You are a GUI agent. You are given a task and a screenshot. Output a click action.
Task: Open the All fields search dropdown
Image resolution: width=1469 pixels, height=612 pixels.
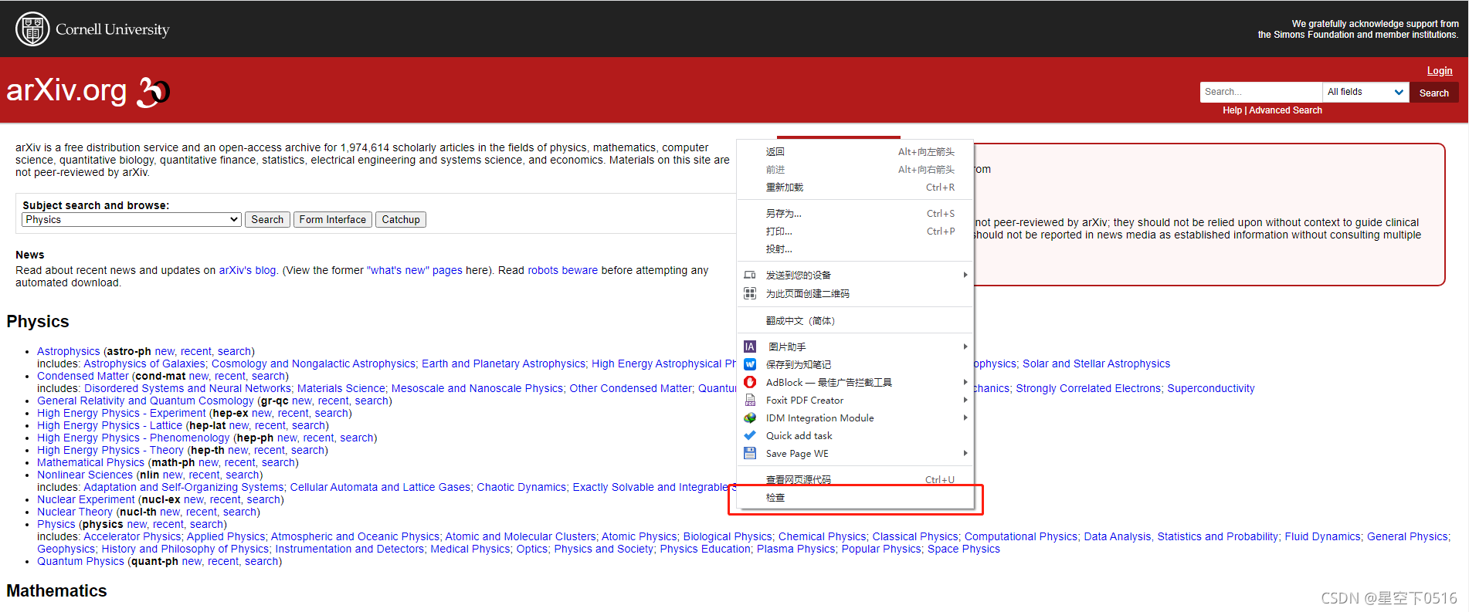click(x=1366, y=92)
